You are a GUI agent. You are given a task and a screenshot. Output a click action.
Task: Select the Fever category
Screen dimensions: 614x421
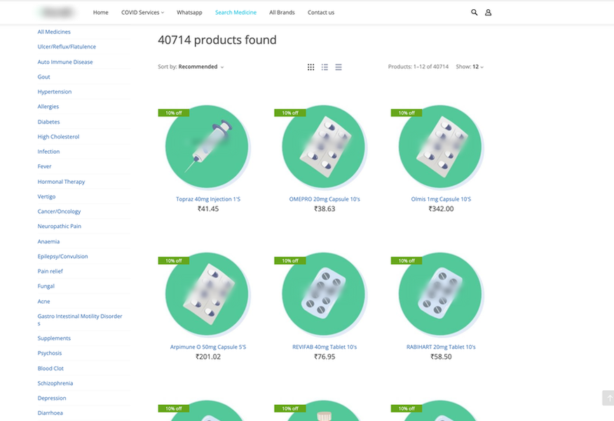[44, 166]
